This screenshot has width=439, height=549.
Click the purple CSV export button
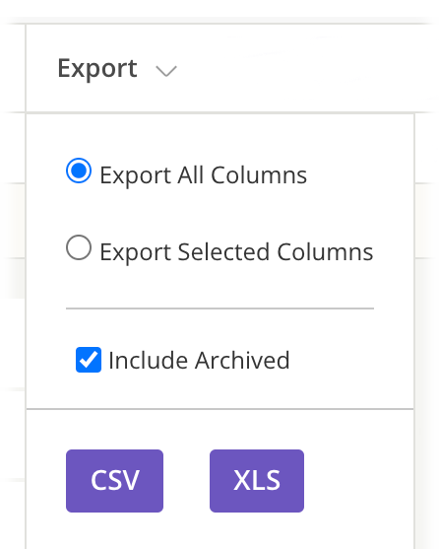(114, 481)
